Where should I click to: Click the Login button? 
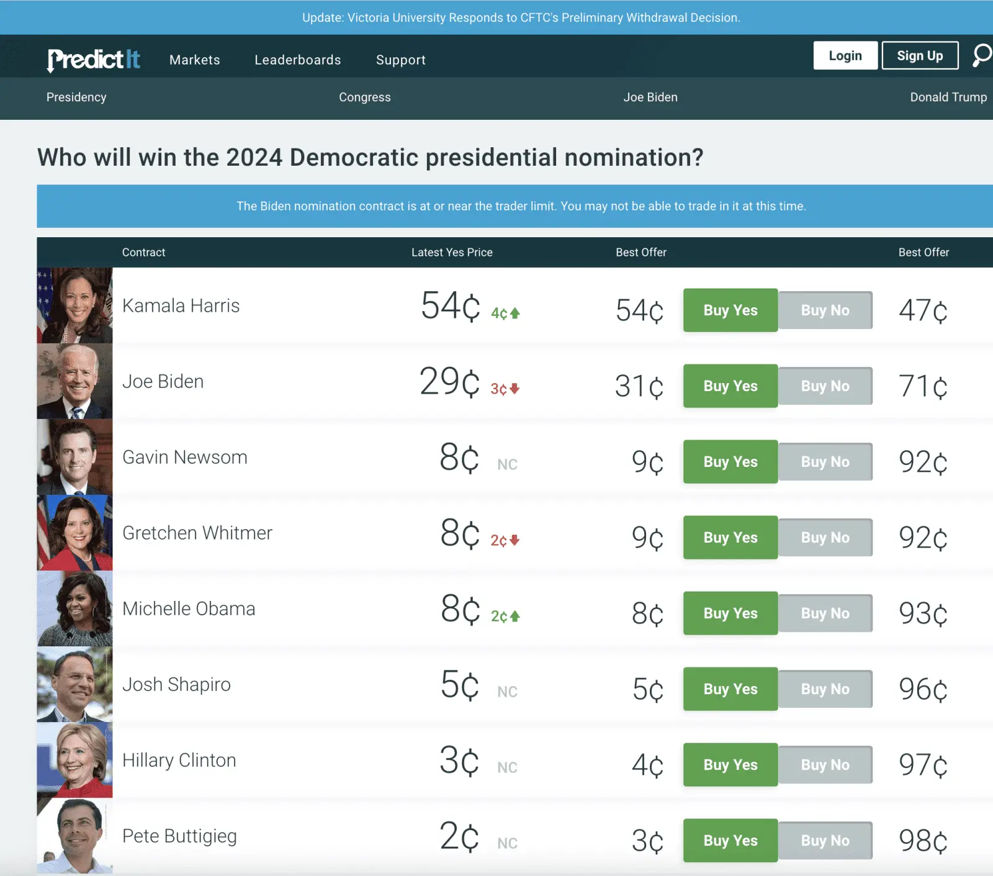pyautogui.click(x=845, y=55)
